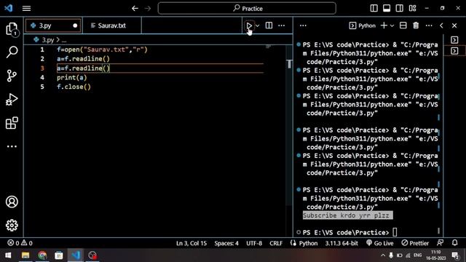This screenshot has height=262, width=466.
Task: Switch to the Saurav.txt editor tab
Action: click(111, 25)
